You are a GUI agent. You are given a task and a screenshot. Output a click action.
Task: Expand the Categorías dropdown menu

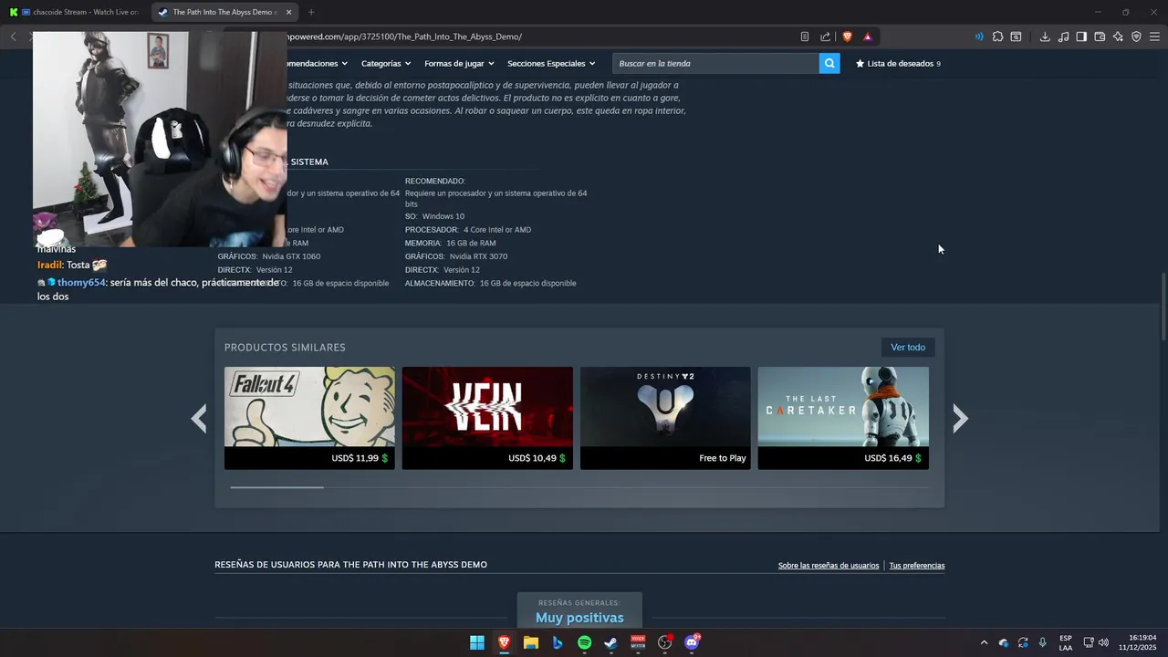click(x=386, y=64)
